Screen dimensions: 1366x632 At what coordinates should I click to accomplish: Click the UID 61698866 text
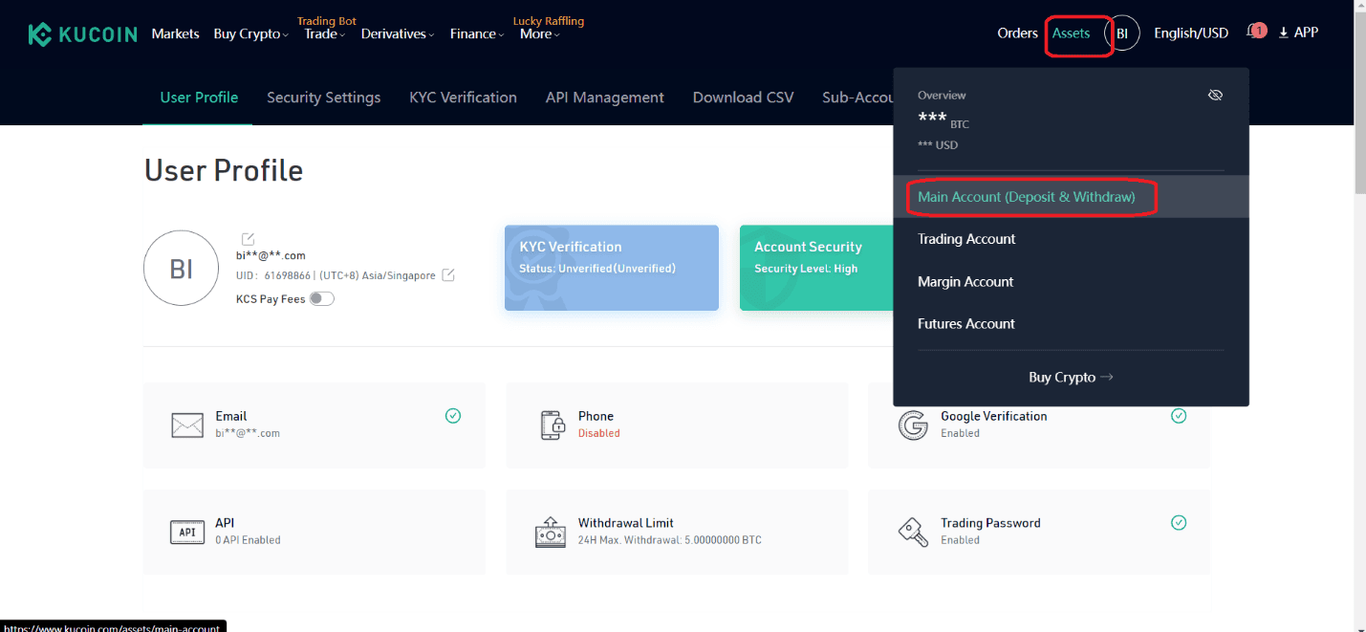click(273, 275)
